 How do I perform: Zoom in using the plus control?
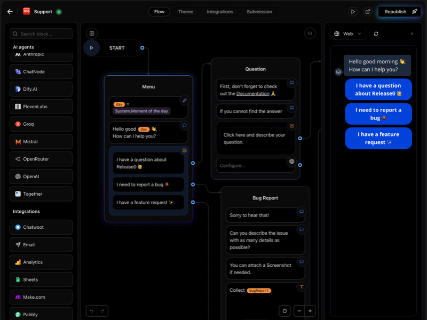[x=310, y=311]
